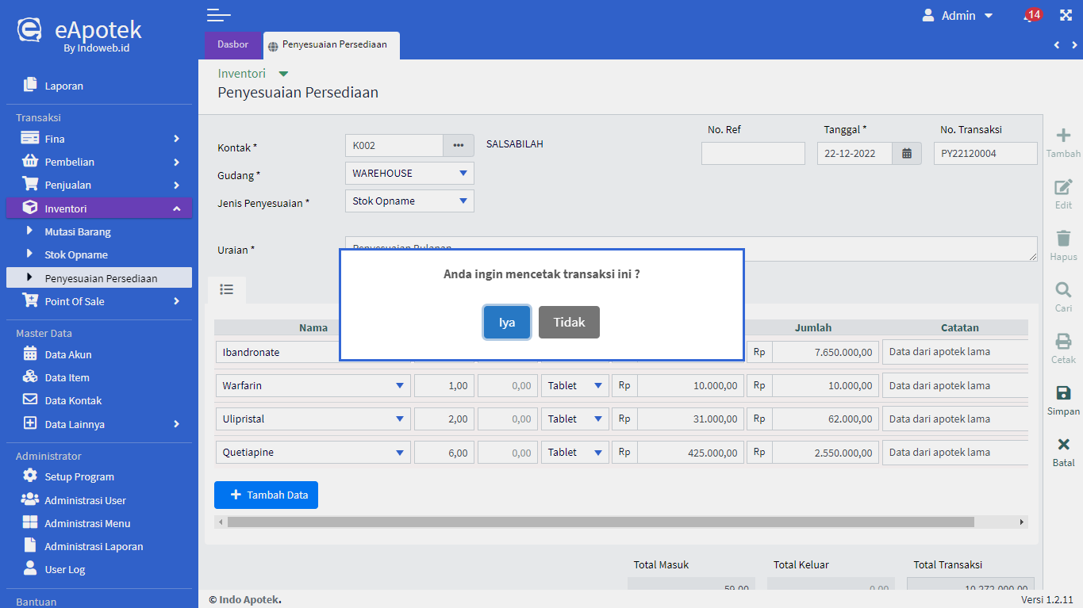Expand the Pembelian sidebar menu
Image resolution: width=1083 pixels, height=608 pixels.
[99, 162]
